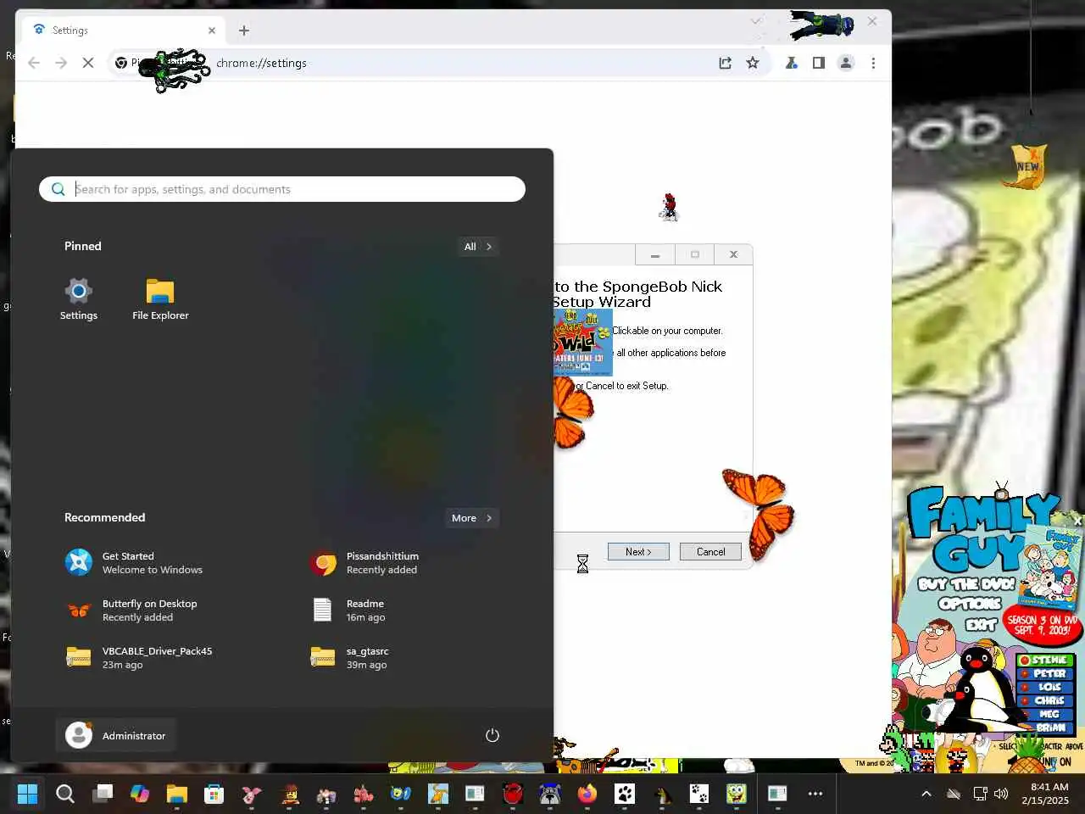
Task: Click the Family Guy DVD cover image
Action: pyautogui.click(x=1051, y=566)
